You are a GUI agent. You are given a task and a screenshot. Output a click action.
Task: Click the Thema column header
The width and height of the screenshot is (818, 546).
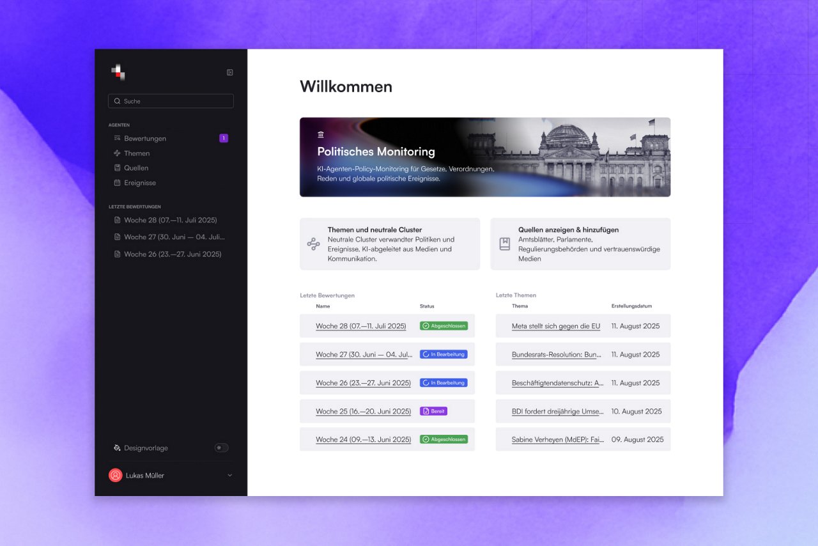pos(520,306)
